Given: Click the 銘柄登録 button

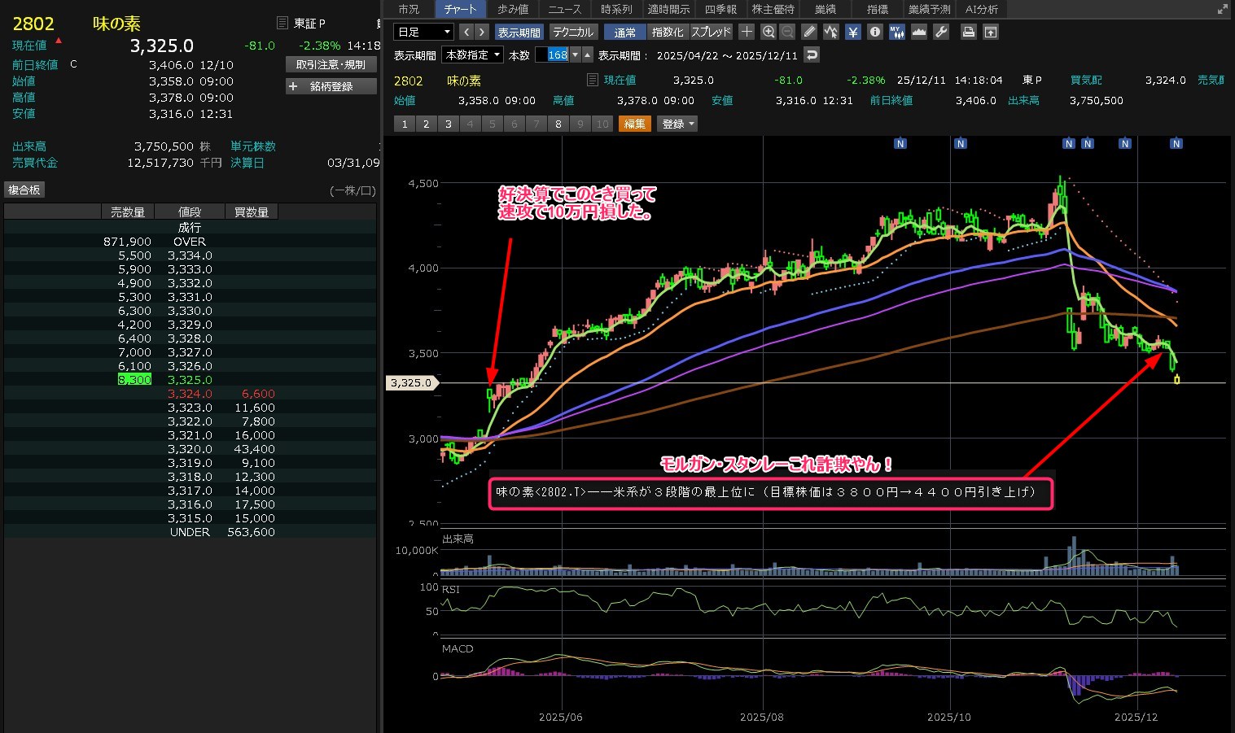Looking at the screenshot, I should click(331, 86).
